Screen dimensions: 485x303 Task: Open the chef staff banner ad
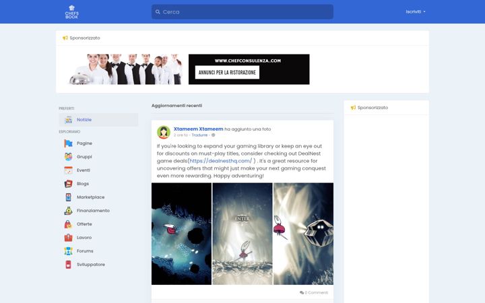(x=125, y=69)
